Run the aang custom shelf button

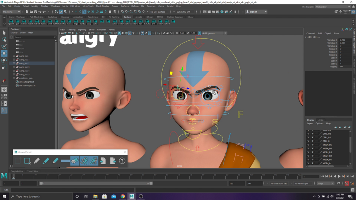[x=89, y=22]
